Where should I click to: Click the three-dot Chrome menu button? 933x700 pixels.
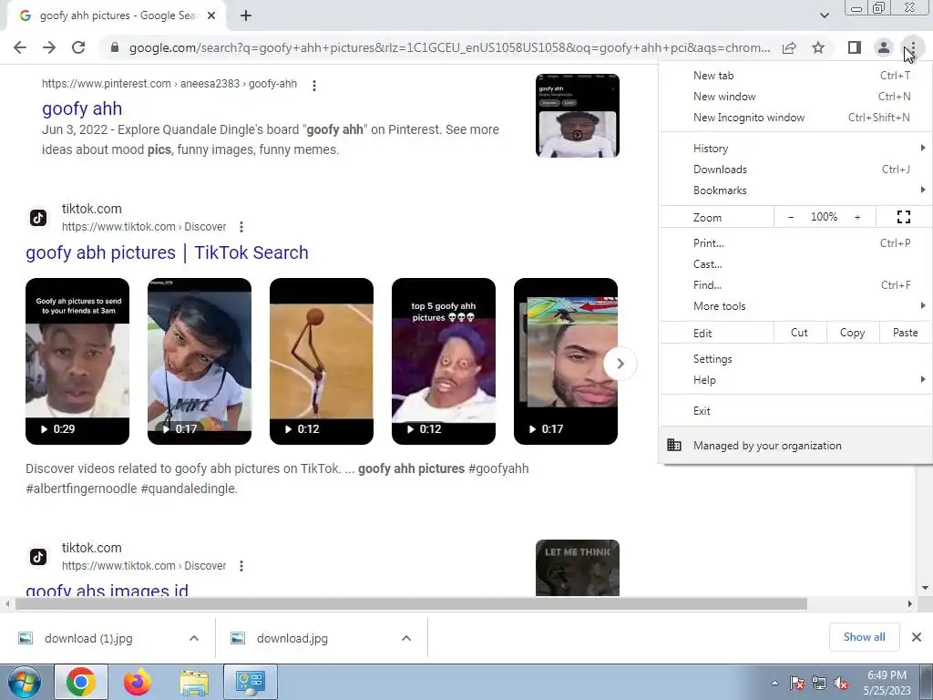point(913,47)
